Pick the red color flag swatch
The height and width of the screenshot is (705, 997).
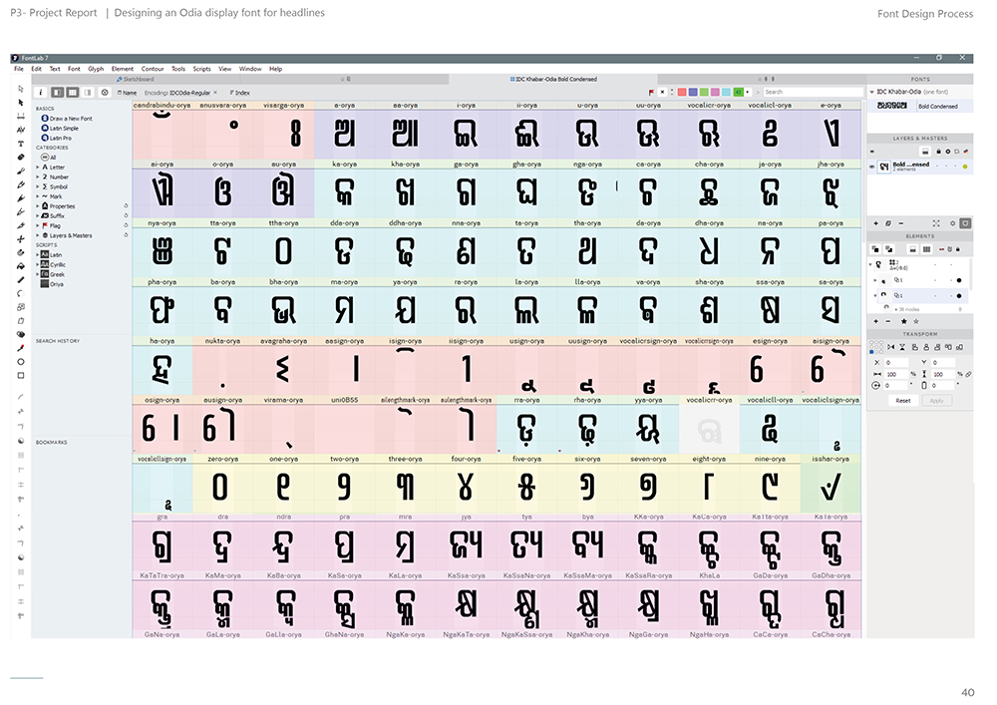tap(682, 92)
